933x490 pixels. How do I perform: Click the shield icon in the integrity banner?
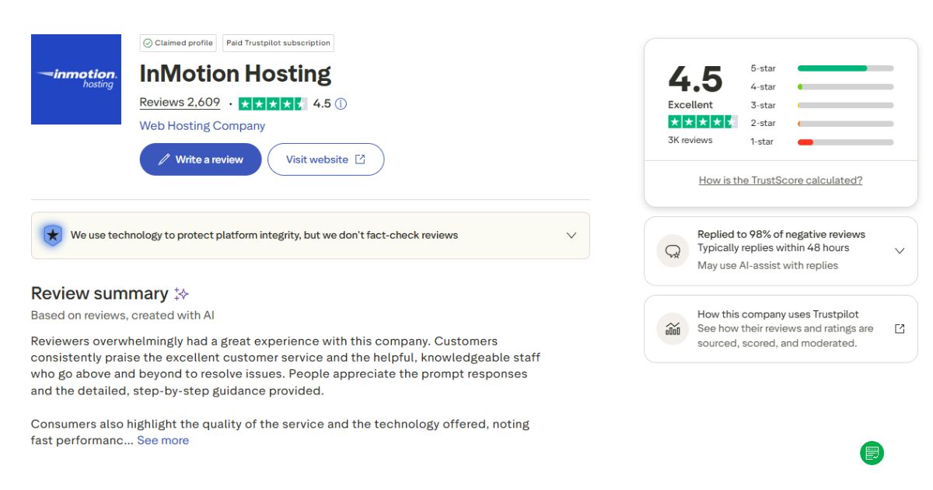coord(51,234)
